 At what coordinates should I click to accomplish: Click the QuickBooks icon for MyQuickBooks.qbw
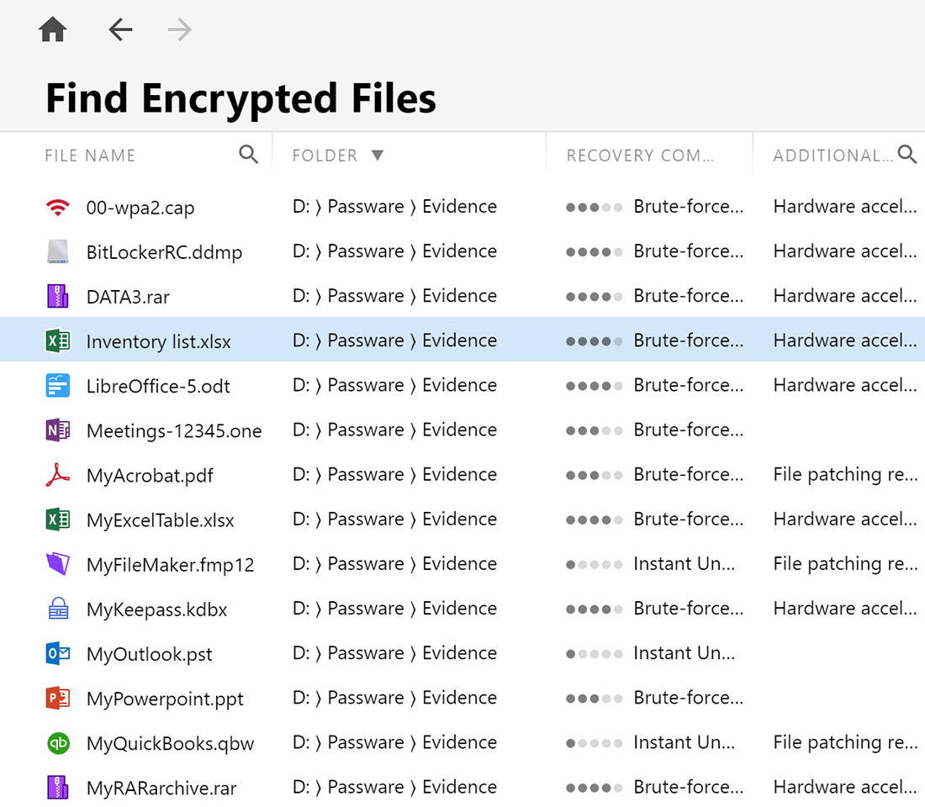(x=57, y=743)
